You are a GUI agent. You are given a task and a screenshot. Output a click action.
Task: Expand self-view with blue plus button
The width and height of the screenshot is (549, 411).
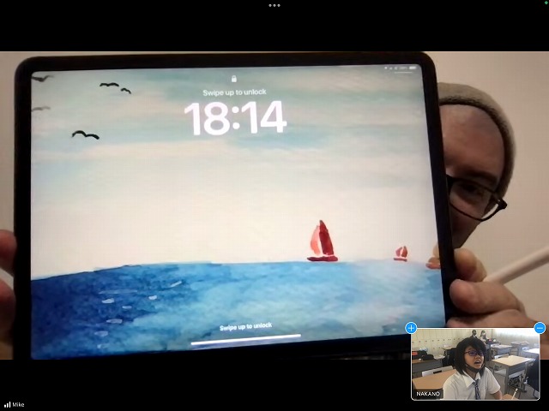(x=411, y=328)
